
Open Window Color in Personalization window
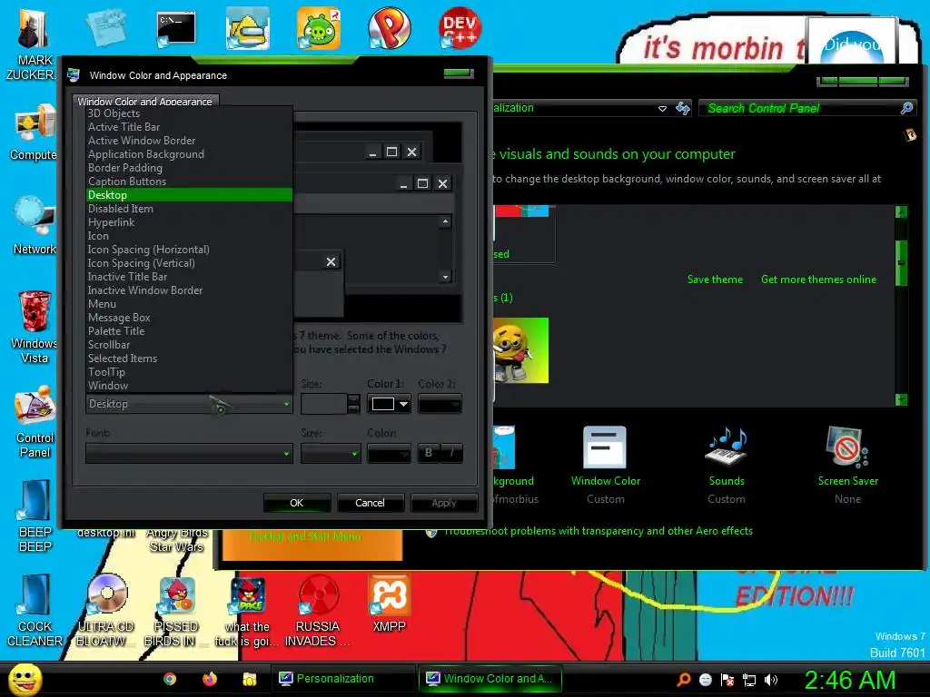coord(605,465)
